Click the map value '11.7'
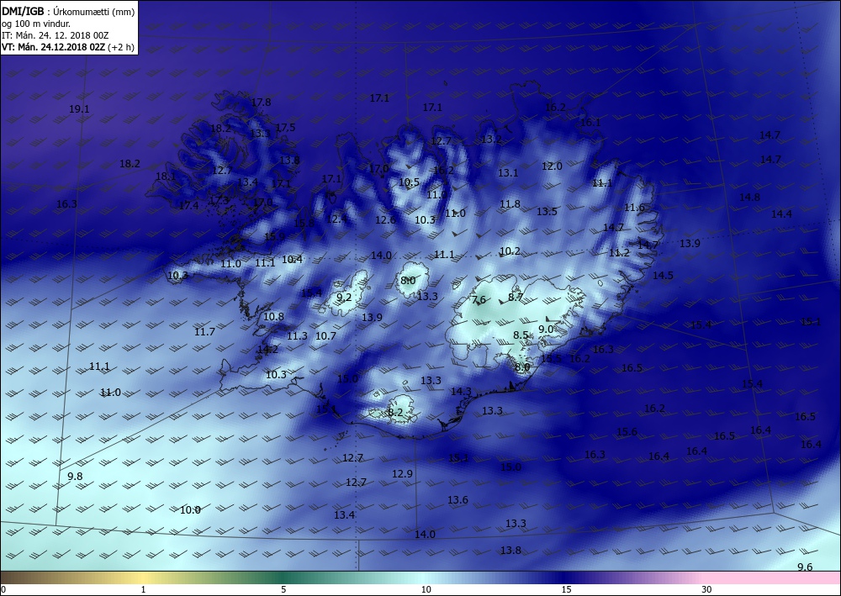Image resolution: width=841 pixels, height=596 pixels. click(204, 332)
